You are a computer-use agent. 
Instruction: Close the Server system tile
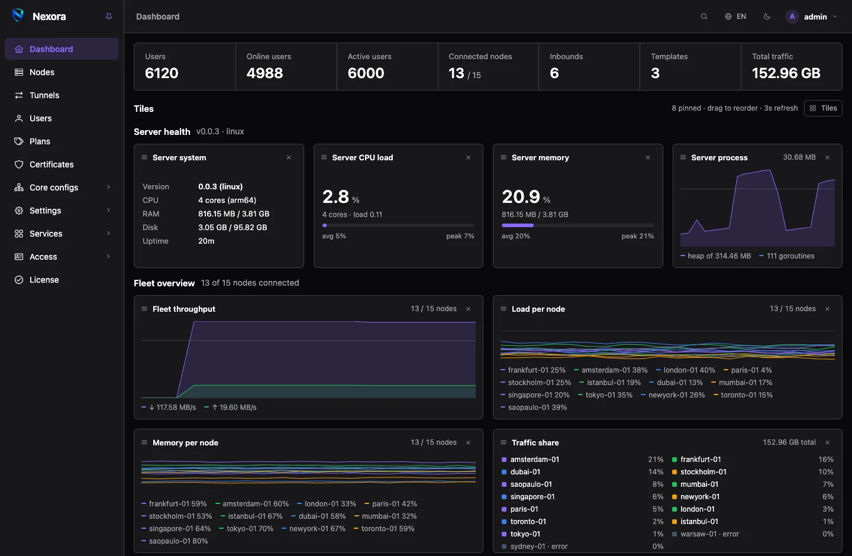pos(289,157)
